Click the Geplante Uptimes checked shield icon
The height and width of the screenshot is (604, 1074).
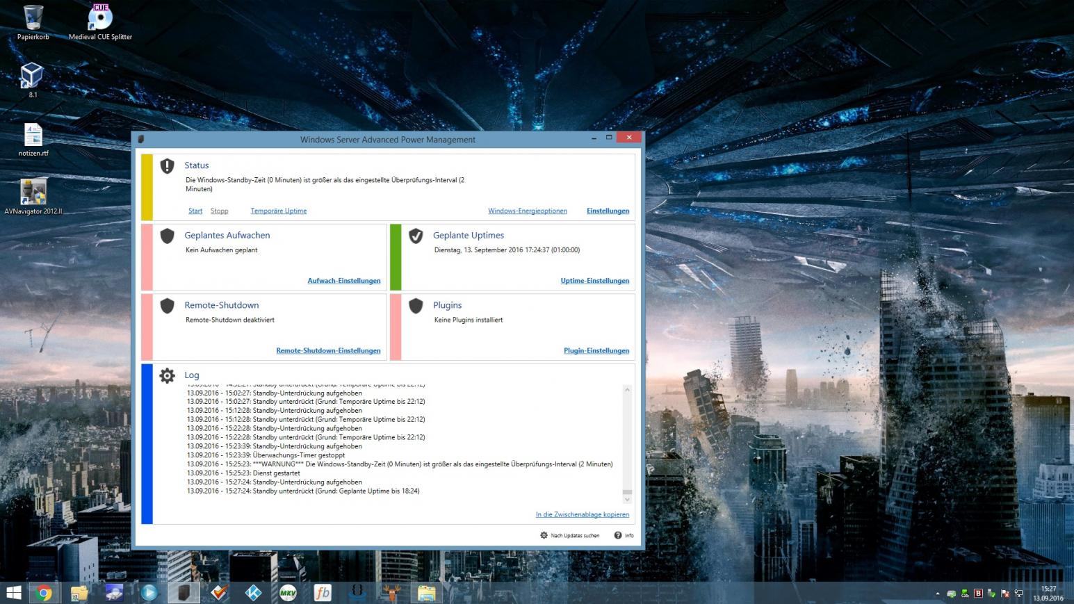[x=416, y=236]
